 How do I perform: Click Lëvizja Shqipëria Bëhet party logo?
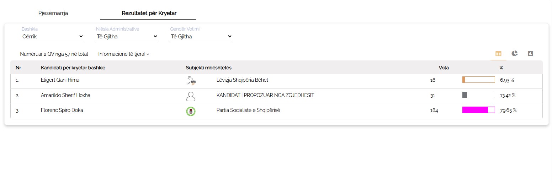(x=191, y=81)
